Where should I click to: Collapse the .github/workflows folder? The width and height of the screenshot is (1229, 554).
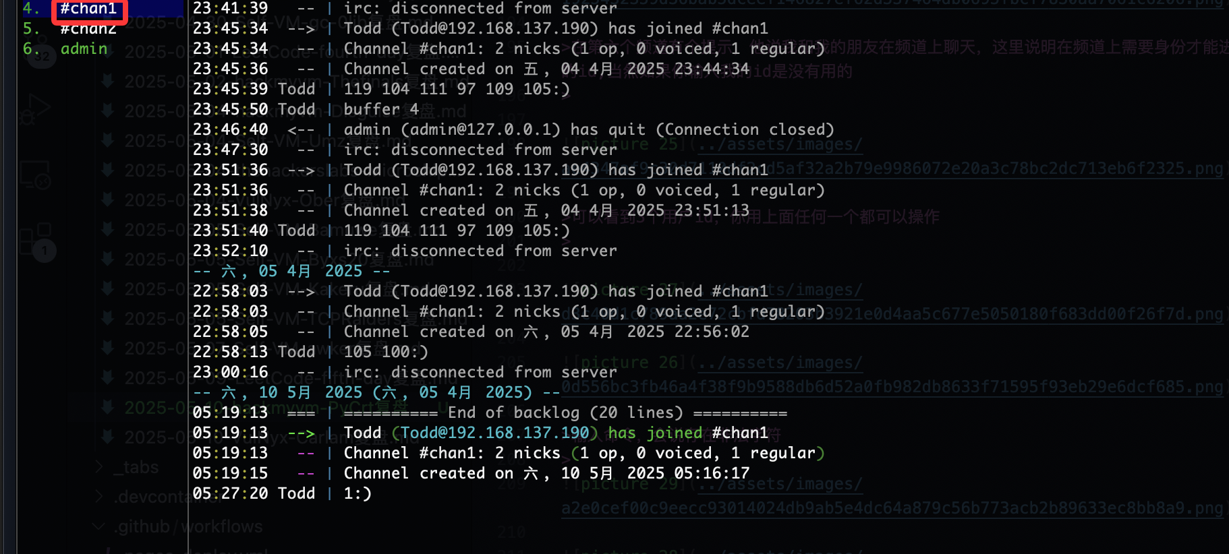tap(99, 526)
